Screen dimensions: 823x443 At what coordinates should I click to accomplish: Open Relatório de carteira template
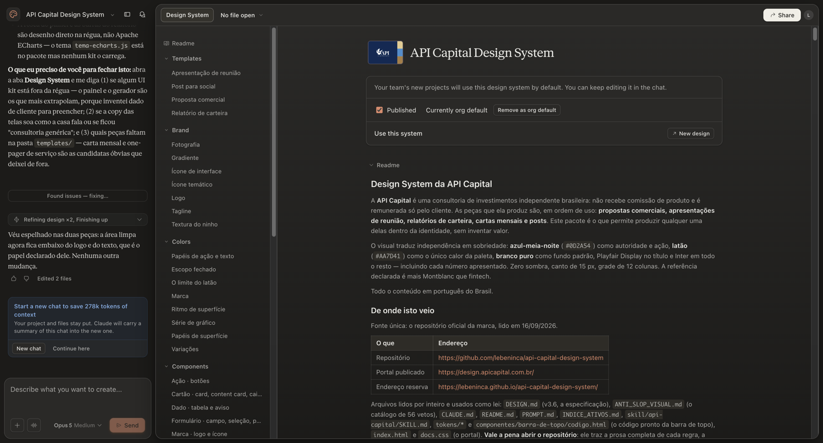tap(200, 113)
